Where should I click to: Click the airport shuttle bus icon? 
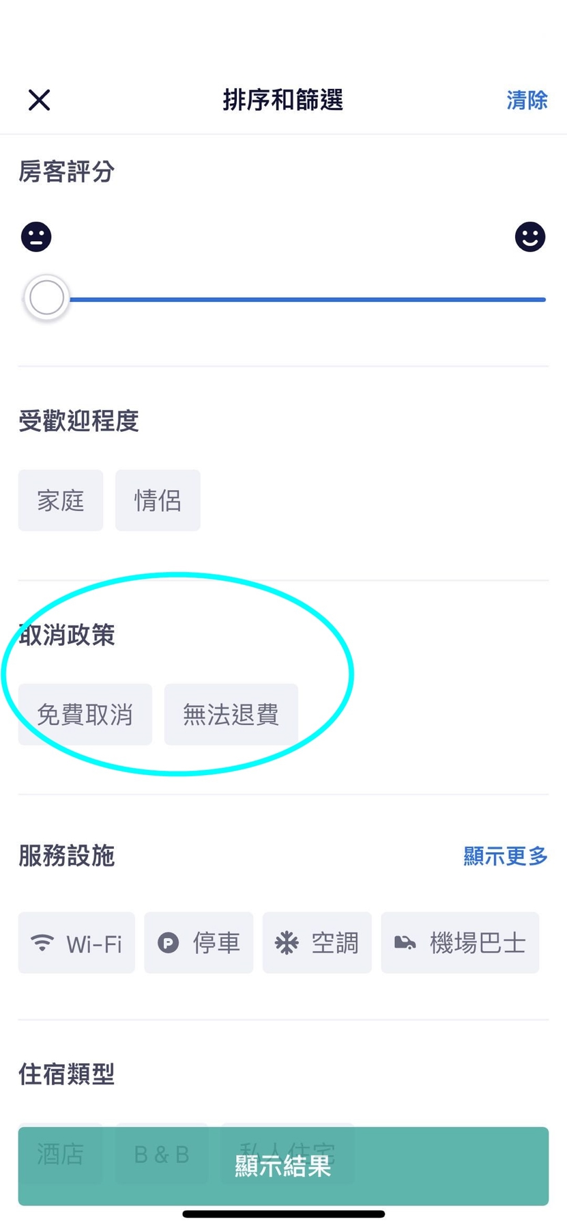click(x=405, y=943)
